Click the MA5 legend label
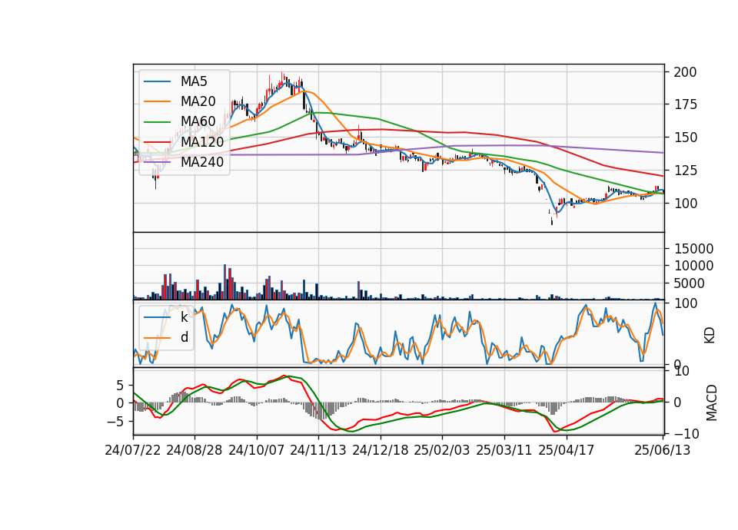738x530 pixels. click(194, 81)
